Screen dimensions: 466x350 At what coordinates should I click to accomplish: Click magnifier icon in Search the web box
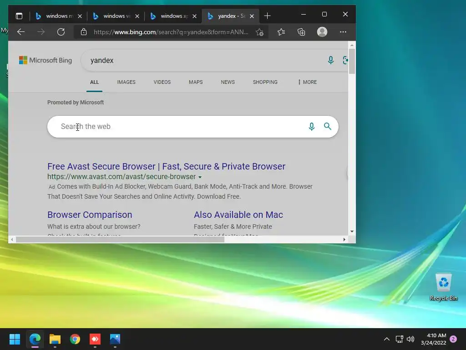(x=328, y=126)
